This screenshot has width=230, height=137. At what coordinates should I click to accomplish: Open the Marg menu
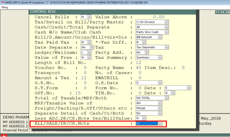point(5,7)
